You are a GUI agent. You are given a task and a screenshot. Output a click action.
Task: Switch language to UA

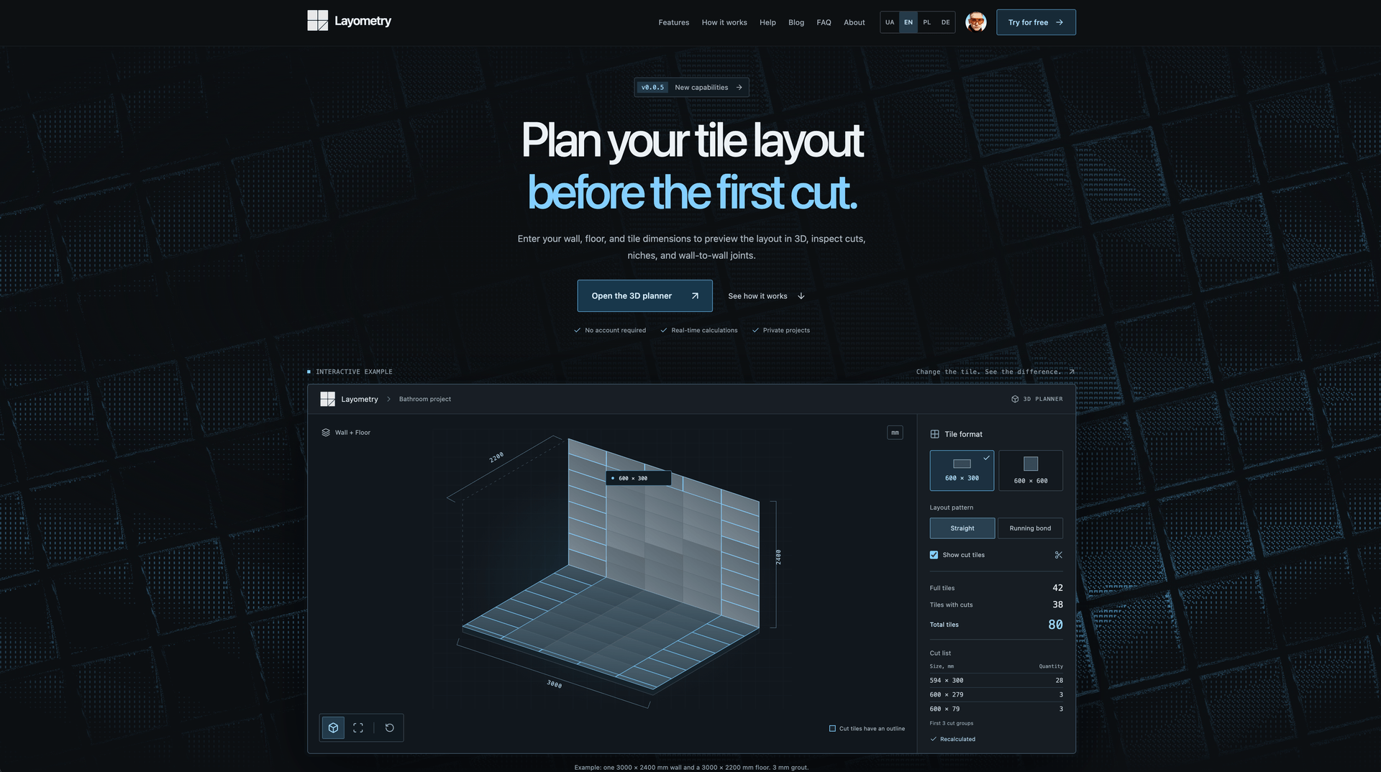890,22
